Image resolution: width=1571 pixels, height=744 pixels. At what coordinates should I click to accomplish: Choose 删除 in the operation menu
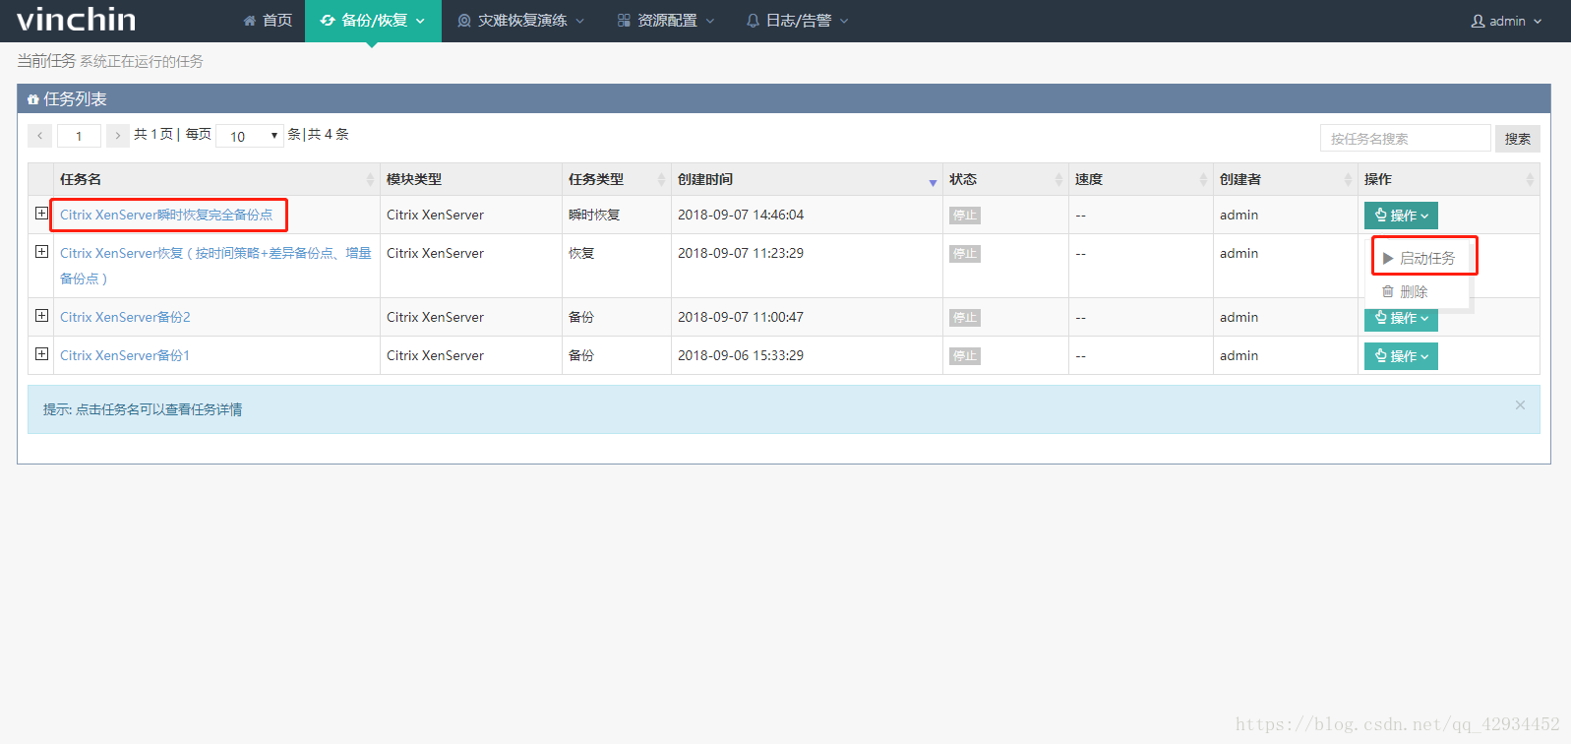[1413, 291]
